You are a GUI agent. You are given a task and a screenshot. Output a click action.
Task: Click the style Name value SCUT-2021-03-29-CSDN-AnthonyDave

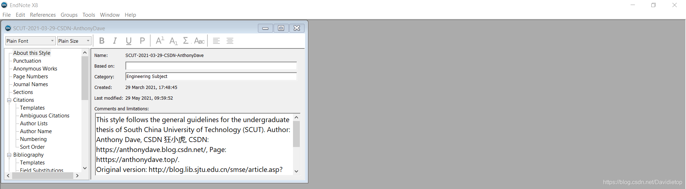pos(164,56)
